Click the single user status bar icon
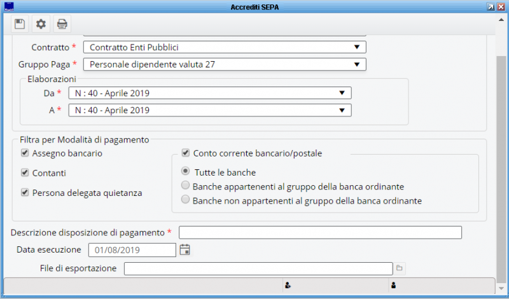The image size is (509, 299). coord(393,285)
